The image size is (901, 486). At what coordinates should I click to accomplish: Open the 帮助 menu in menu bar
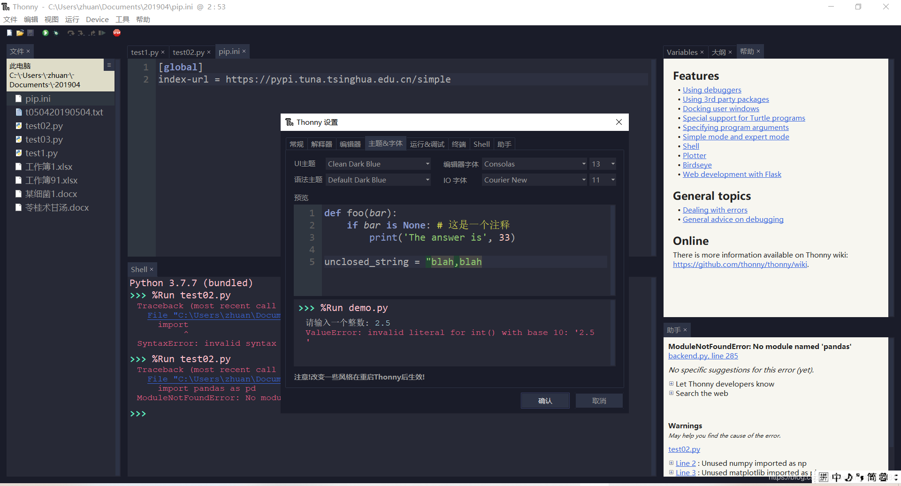(x=143, y=19)
